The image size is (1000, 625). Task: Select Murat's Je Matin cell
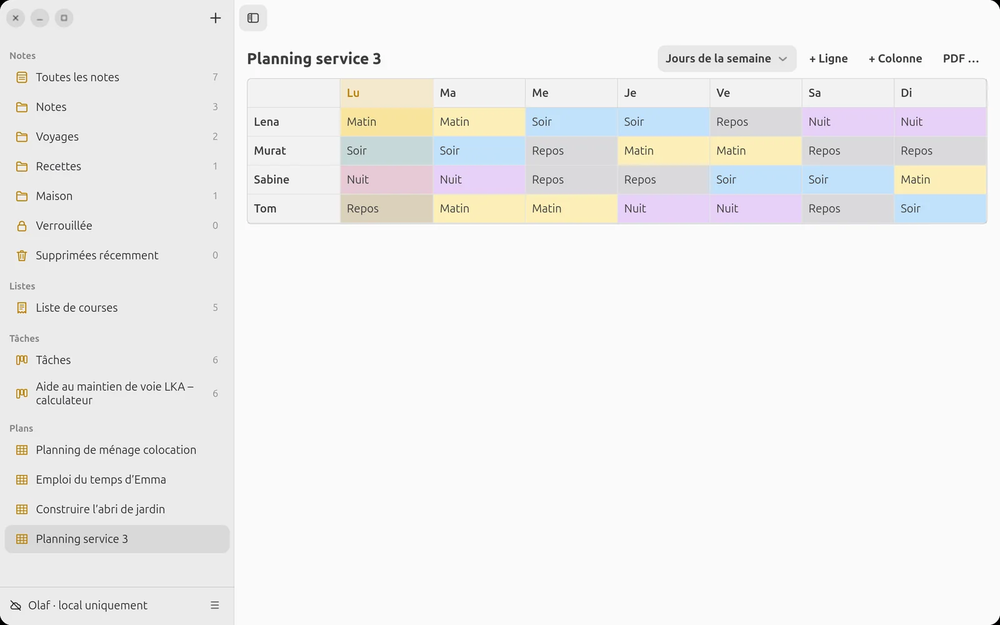coord(663,151)
